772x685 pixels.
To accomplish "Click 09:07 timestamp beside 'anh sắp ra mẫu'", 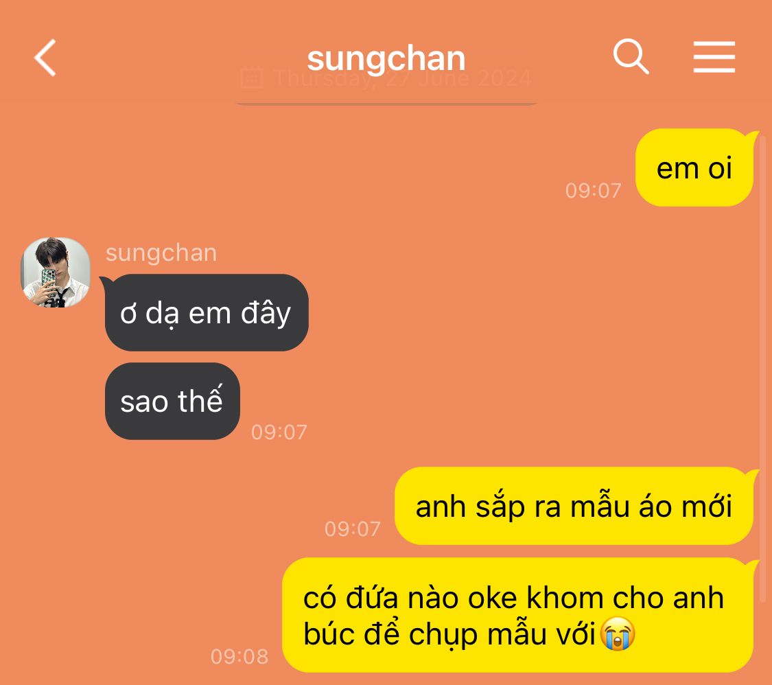I will tap(353, 529).
